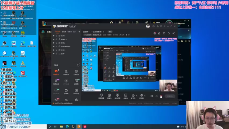
Task: Click the 修改 button beside the stream title
Action: pos(110,32)
